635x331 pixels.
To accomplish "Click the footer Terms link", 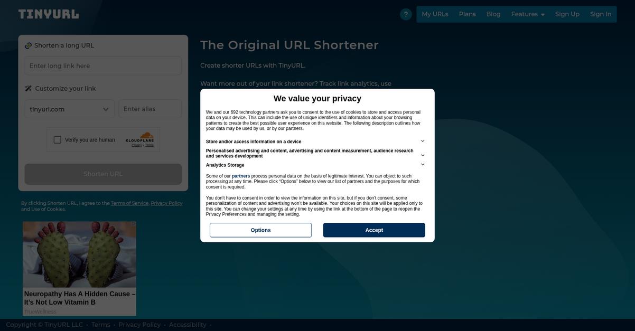I will [x=100, y=325].
